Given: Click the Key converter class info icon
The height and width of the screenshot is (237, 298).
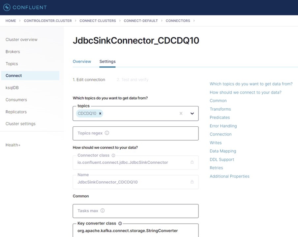Looking at the screenshot, I should (120, 223).
